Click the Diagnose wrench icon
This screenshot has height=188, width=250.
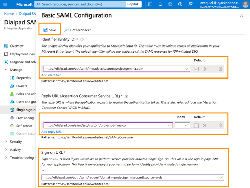point(6,62)
